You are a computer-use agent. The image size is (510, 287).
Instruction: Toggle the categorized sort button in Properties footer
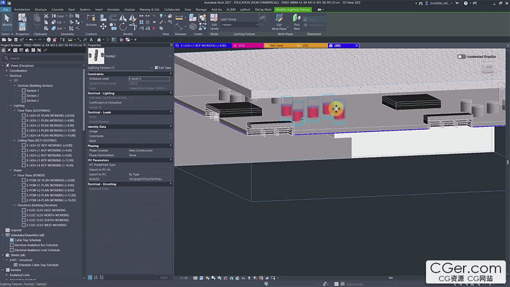coord(90,278)
